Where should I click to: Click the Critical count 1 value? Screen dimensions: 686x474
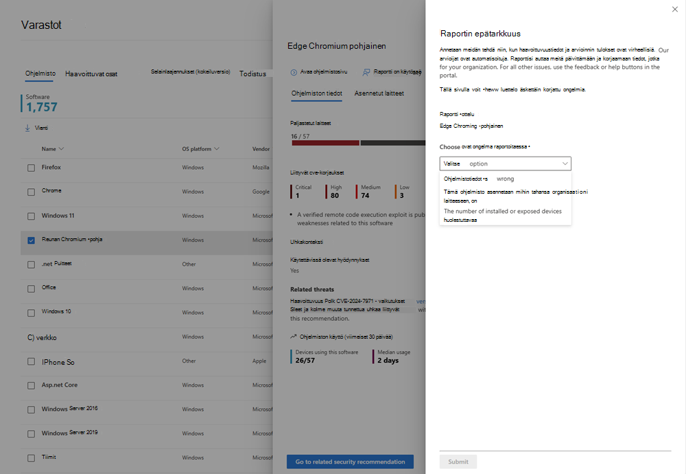[x=298, y=196]
